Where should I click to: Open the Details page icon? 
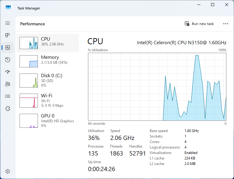pyautogui.click(x=8, y=96)
